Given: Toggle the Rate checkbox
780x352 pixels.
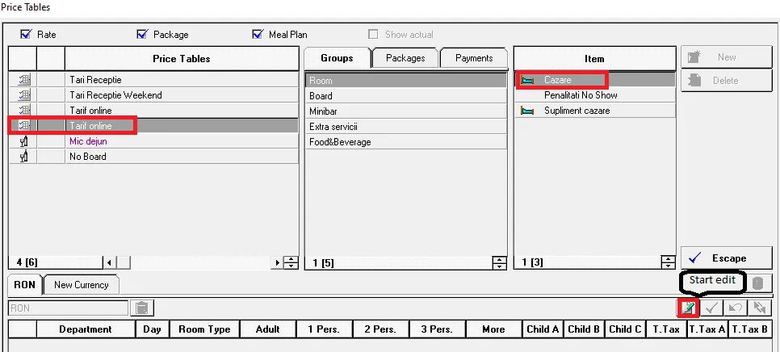Looking at the screenshot, I should (x=26, y=34).
